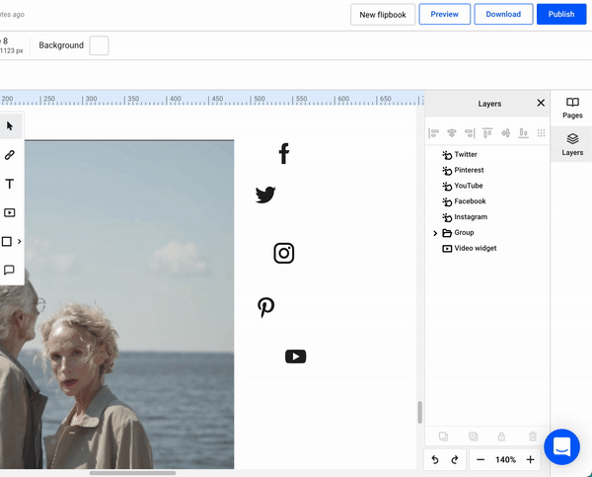Select the tooltip comment tool
Image resolution: width=592 pixels, height=477 pixels.
coord(10,270)
